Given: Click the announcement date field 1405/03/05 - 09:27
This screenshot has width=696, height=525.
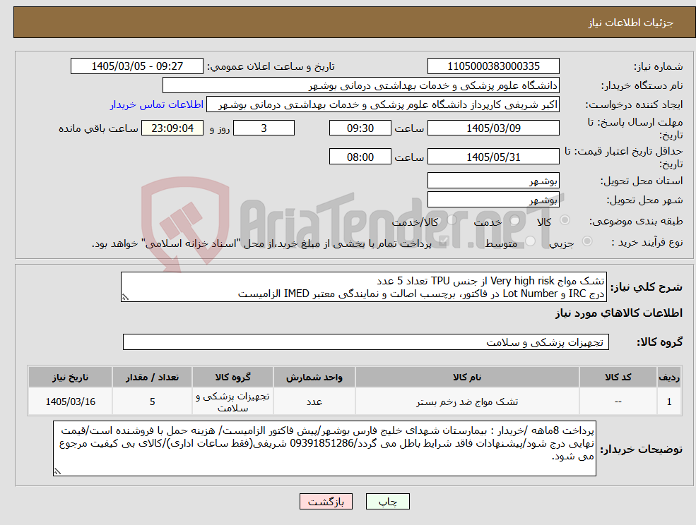Looking at the screenshot, I should (136, 66).
